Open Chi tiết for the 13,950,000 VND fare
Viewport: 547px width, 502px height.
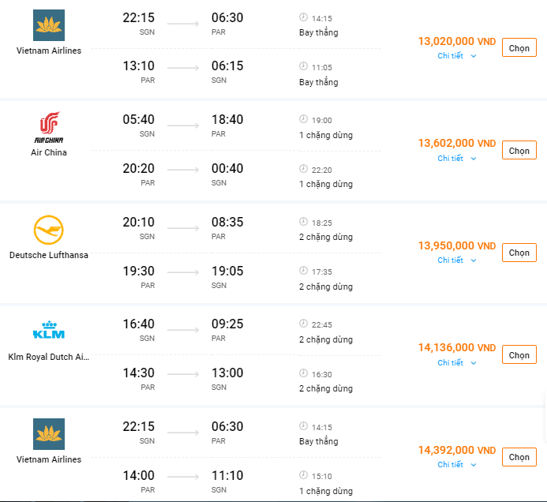457,260
